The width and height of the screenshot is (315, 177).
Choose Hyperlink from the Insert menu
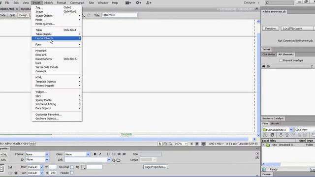(57, 51)
